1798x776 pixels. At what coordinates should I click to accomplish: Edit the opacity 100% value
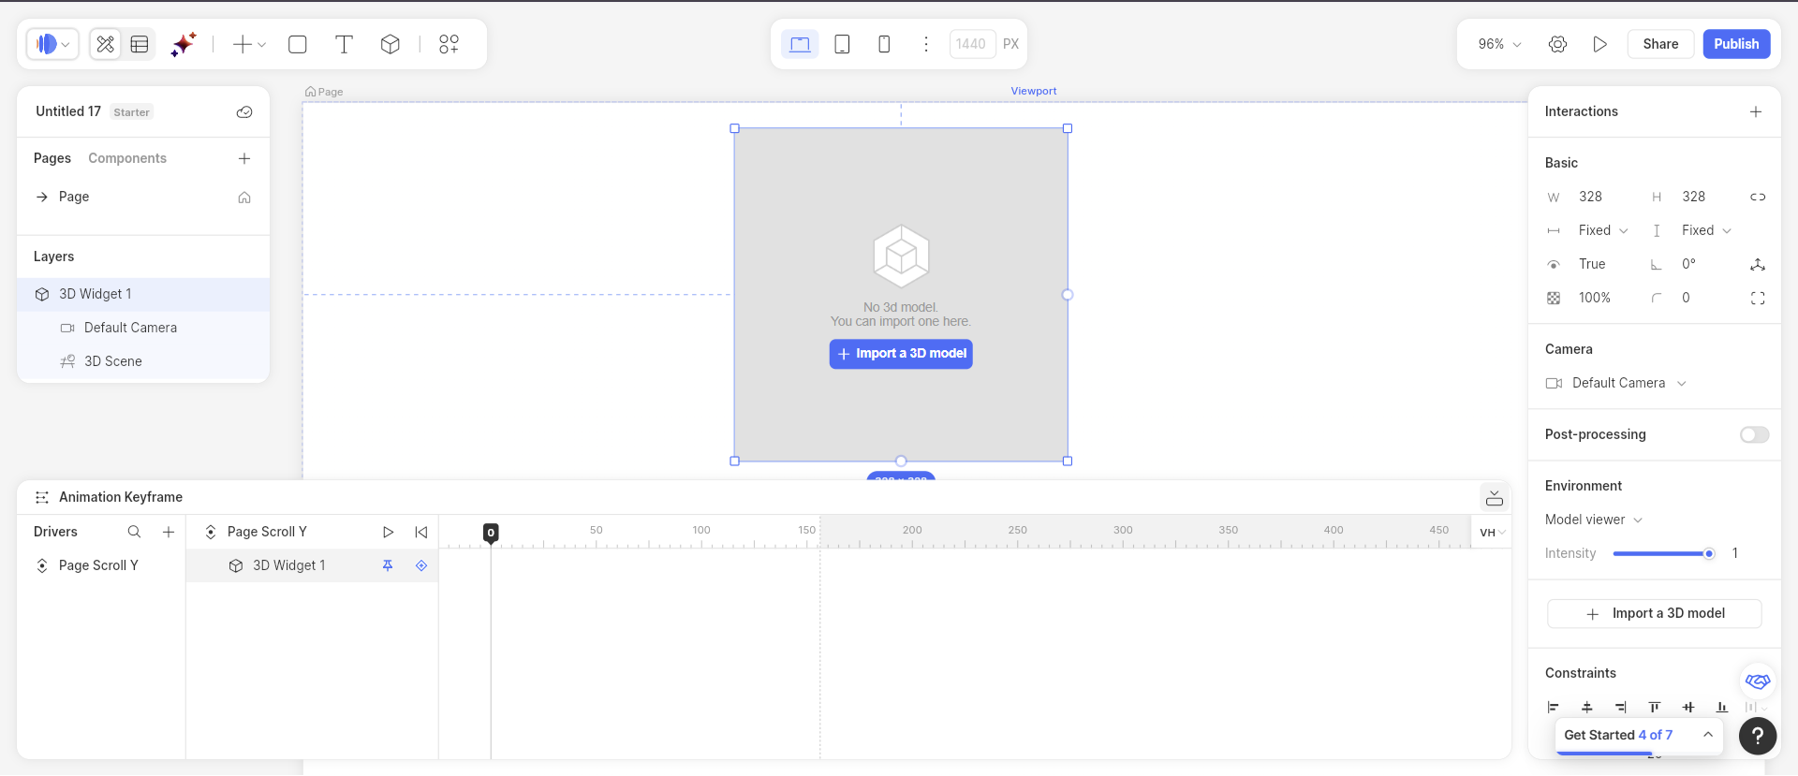click(1595, 298)
